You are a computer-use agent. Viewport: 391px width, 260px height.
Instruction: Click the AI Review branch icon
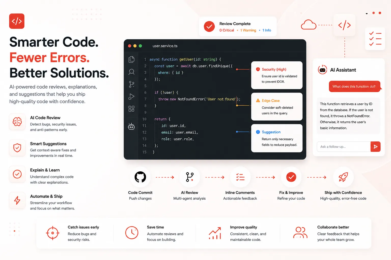pyautogui.click(x=190, y=177)
